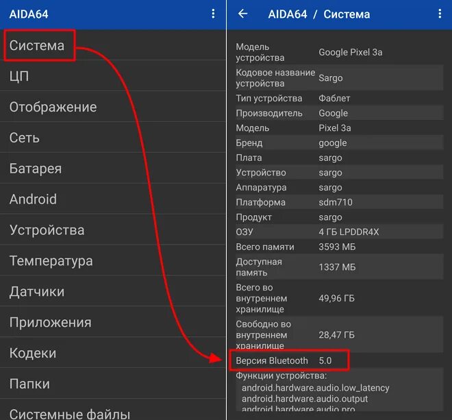Viewport: 452px width, 420px height.
Task: Select the 49,96 ГБ total storage value
Action: 336,298
